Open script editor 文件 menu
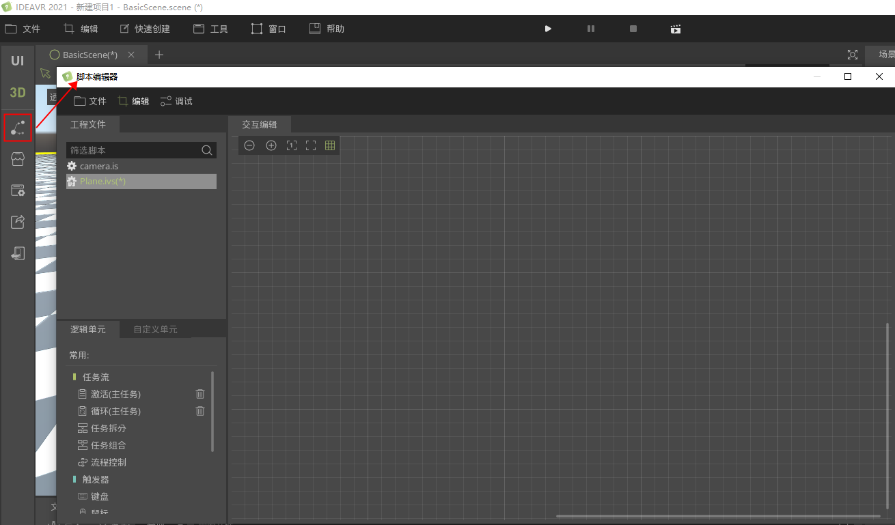This screenshot has height=525, width=895. point(90,101)
